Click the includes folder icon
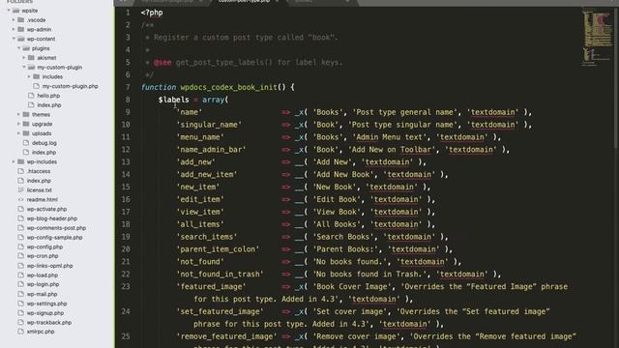This screenshot has width=619, height=348. coord(37,76)
